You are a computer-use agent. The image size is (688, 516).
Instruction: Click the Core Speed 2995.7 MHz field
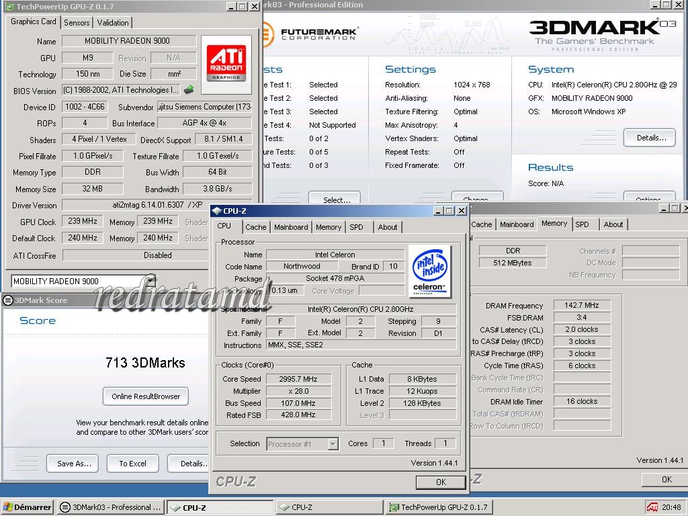pyautogui.click(x=298, y=379)
